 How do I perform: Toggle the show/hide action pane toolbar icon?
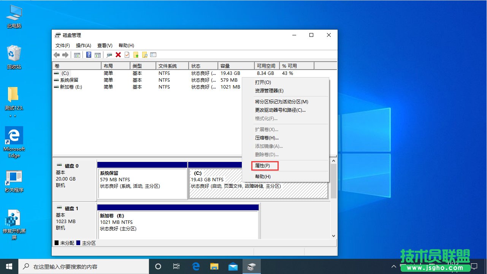click(x=98, y=54)
